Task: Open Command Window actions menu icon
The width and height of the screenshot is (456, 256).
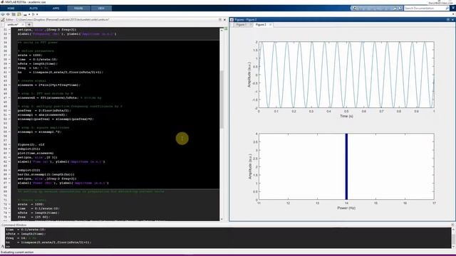Action: click(x=452, y=225)
